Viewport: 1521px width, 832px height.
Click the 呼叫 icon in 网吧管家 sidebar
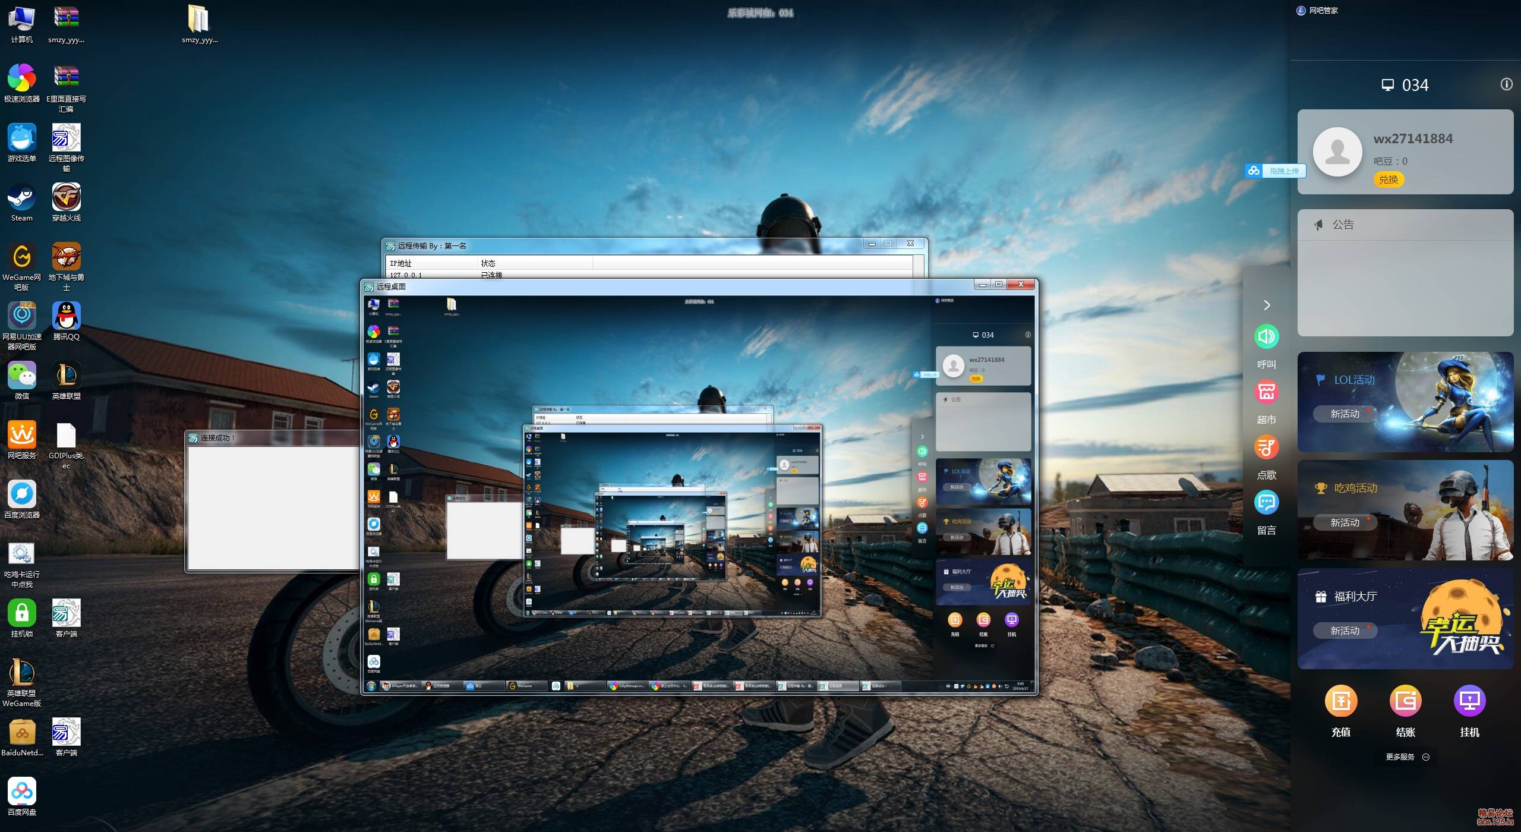[x=1266, y=337]
